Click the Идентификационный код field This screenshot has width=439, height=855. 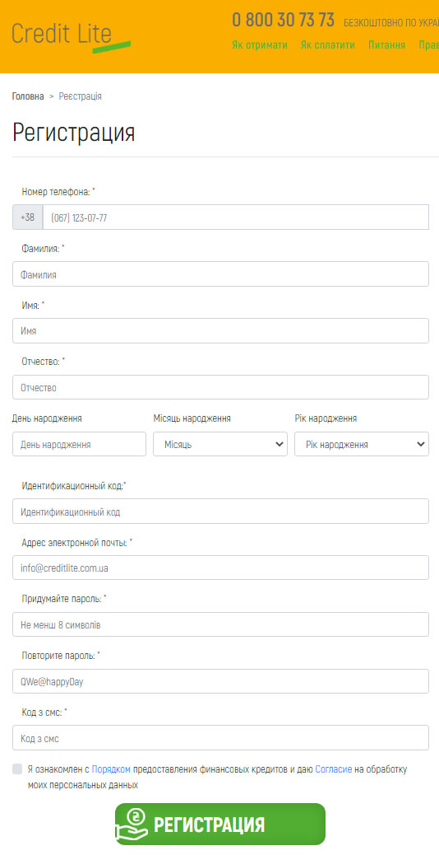click(220, 511)
